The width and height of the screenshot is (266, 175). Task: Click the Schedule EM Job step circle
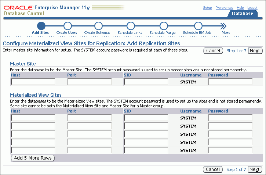click(198, 26)
